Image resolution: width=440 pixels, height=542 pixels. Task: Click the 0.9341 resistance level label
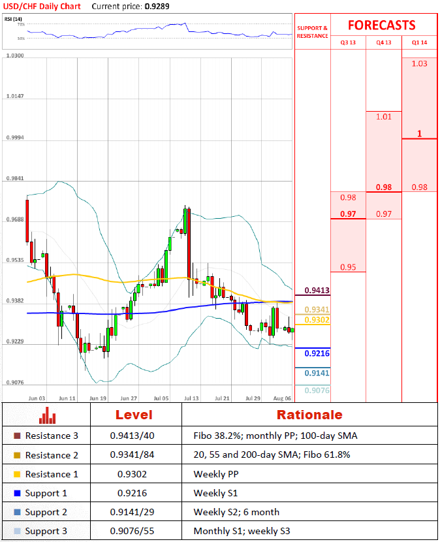click(x=317, y=310)
